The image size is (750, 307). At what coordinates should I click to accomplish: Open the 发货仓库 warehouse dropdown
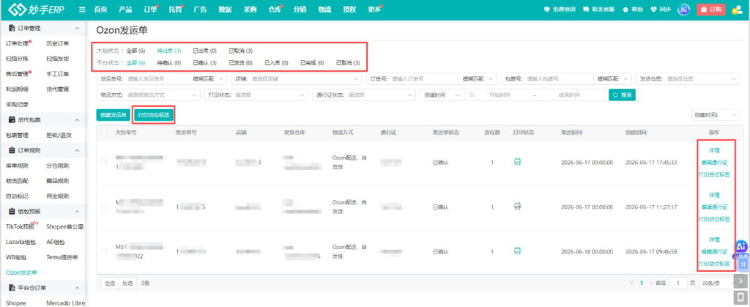[688, 78]
